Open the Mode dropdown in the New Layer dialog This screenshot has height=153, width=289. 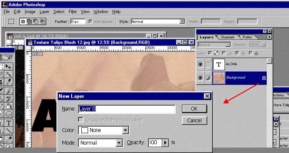(x=119, y=143)
